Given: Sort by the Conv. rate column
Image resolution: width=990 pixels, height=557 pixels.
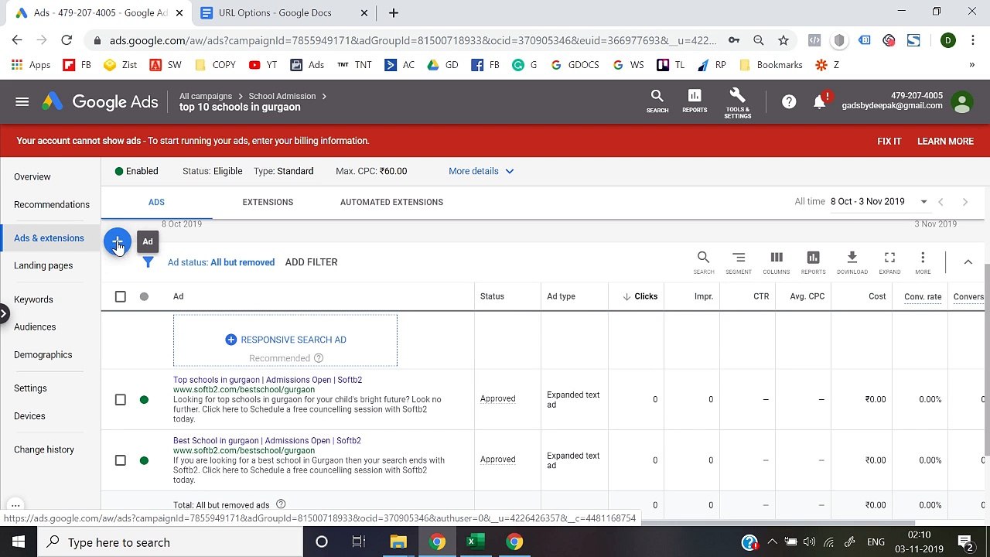Looking at the screenshot, I should point(923,296).
